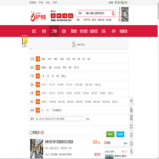Filter unit price by 400-500
This screenshot has width=159, height=159.
61,102
